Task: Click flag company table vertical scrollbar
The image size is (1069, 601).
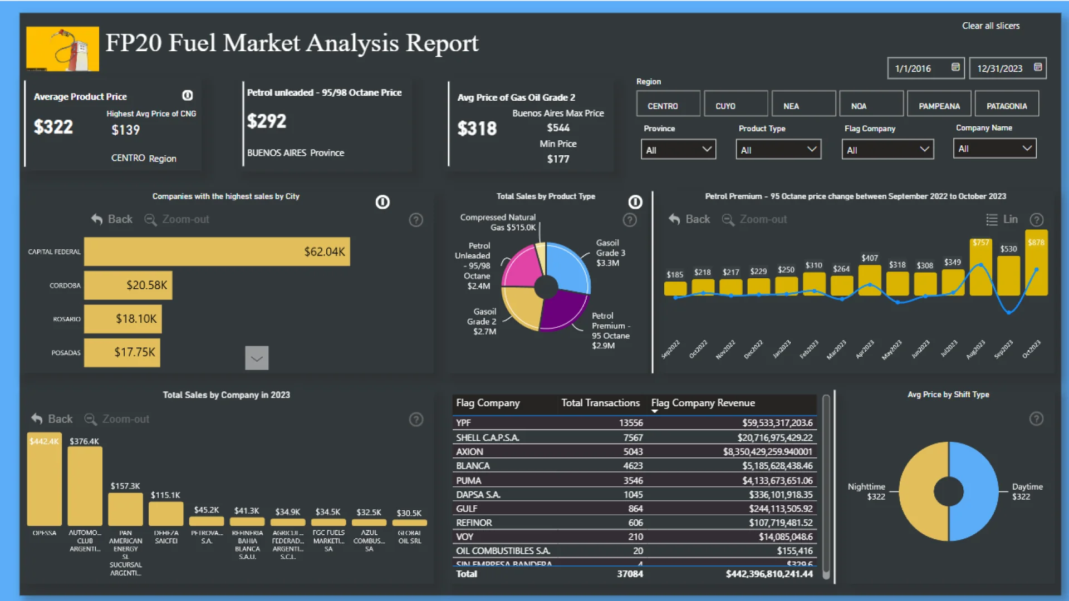Action: [826, 487]
